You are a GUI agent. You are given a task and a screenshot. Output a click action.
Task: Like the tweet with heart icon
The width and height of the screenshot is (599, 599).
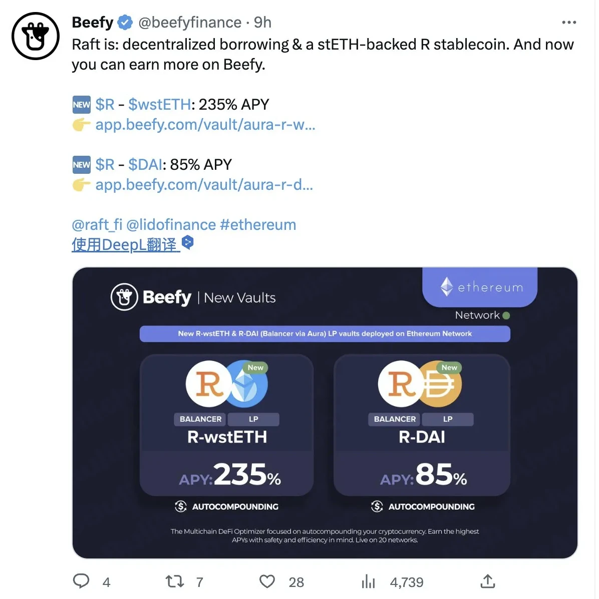point(267,581)
